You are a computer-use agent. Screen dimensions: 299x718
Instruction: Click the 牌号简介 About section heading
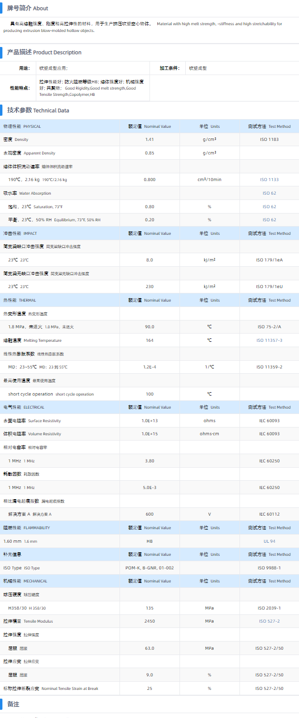coord(28,8)
